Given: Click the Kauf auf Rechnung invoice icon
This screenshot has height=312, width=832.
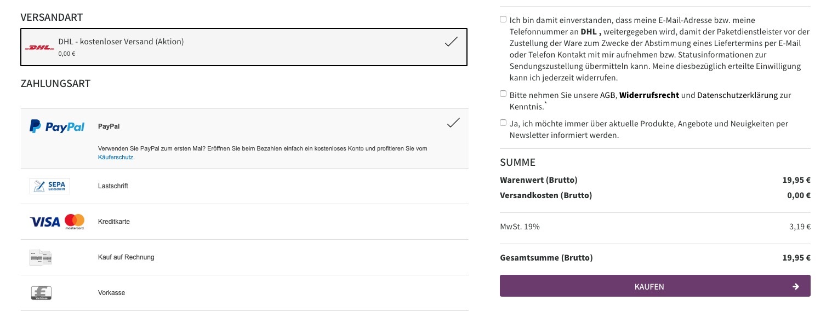Looking at the screenshot, I should tap(41, 257).
